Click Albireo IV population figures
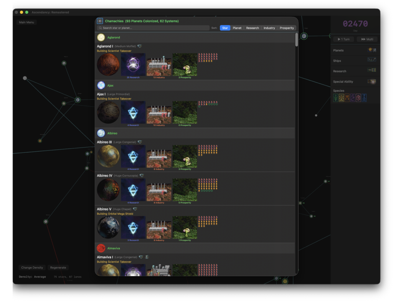This screenshot has width=393, height=301. pyautogui.click(x=208, y=185)
